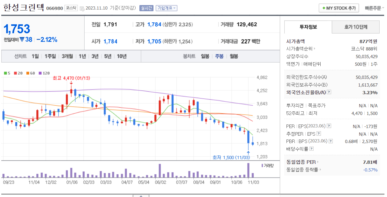Click the current price 1,753
This screenshot has height=197, width=387.
17,29
